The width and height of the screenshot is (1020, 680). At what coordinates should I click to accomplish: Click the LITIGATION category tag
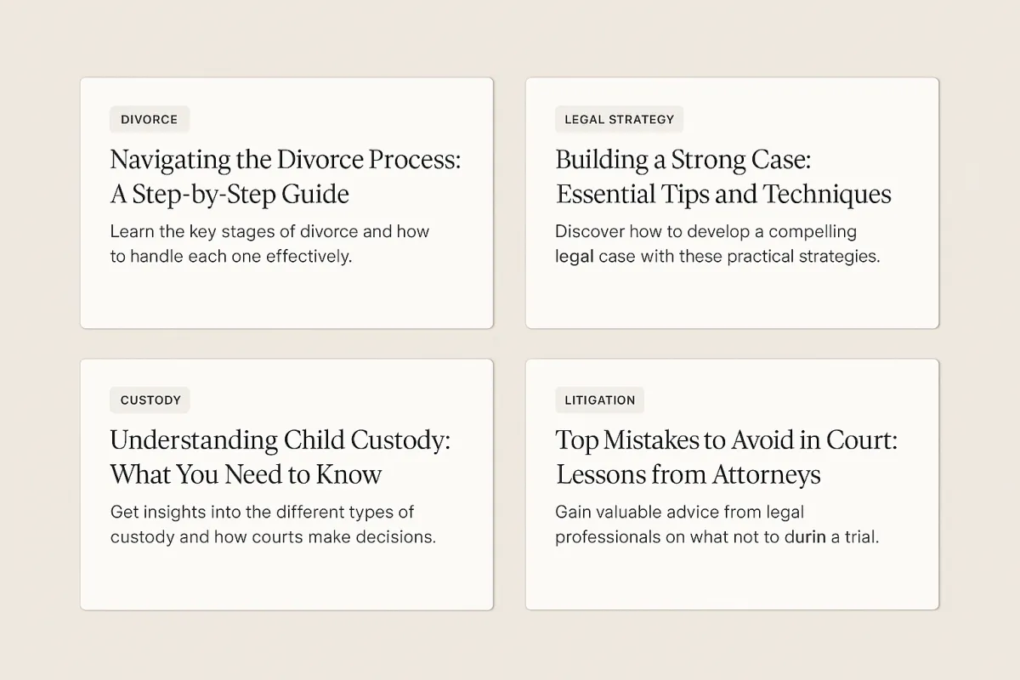coord(600,399)
